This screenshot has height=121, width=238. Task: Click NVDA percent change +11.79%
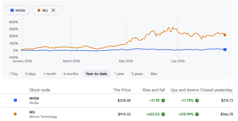[x=187, y=100]
